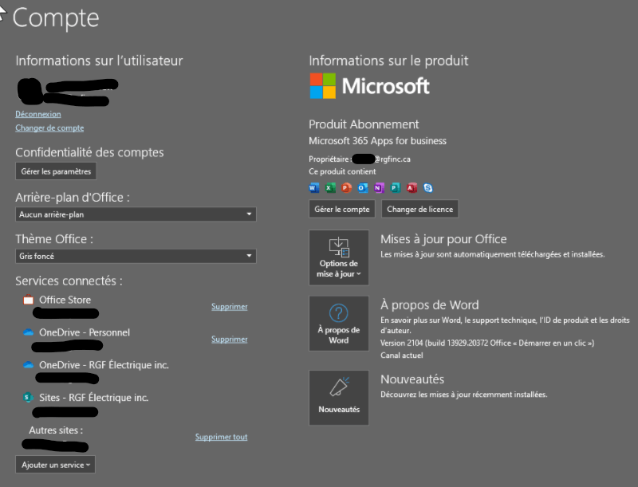The width and height of the screenshot is (638, 487).
Task: Expand the Arrière-plan d'Office dropdown
Action: click(x=136, y=214)
